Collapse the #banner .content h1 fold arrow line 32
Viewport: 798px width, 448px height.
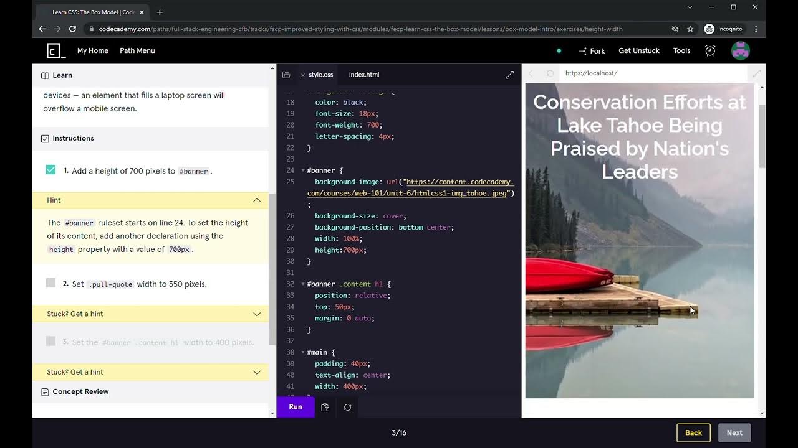[x=303, y=284]
